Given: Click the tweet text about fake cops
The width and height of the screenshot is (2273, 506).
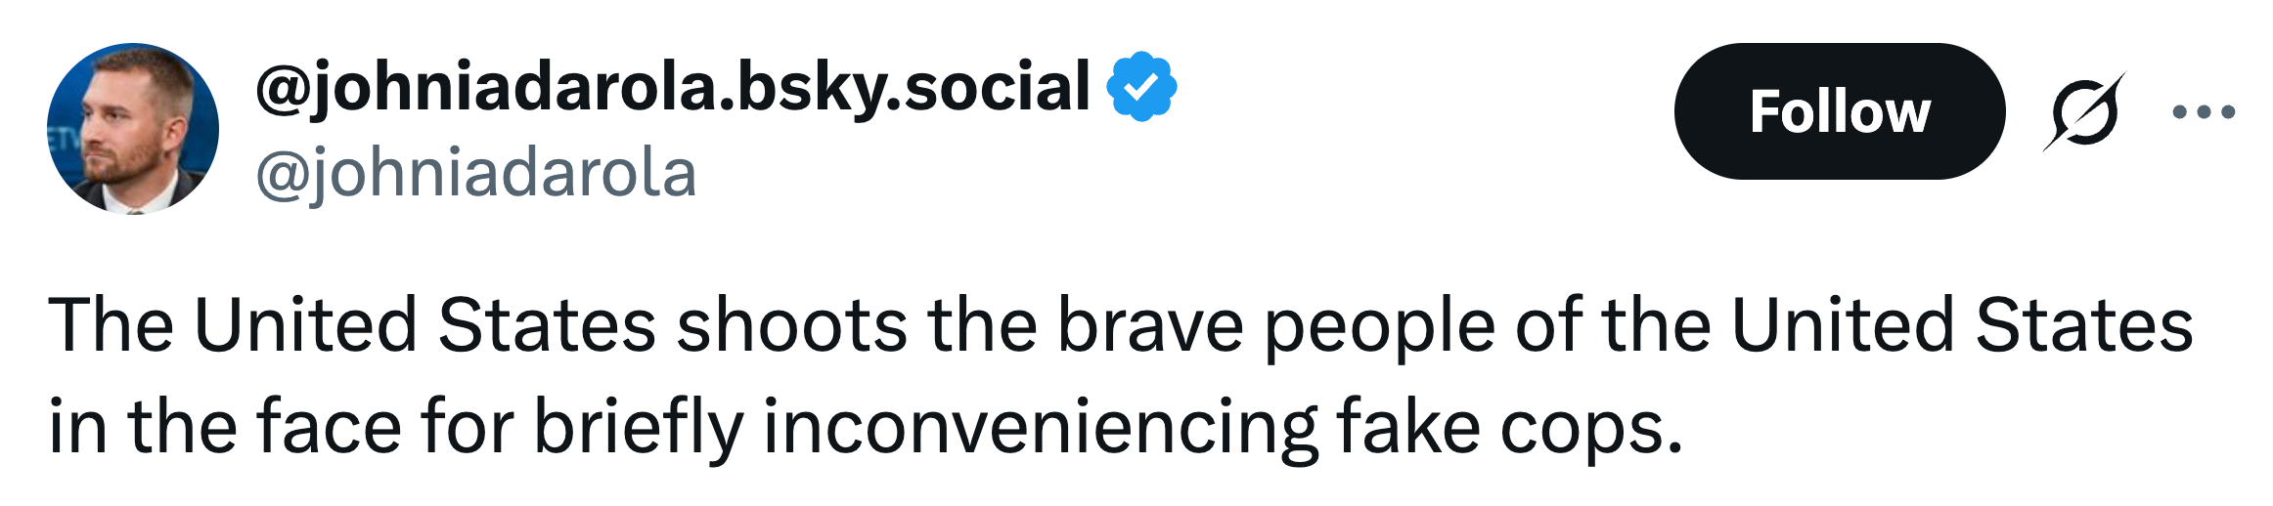Looking at the screenshot, I should (x=1119, y=375).
